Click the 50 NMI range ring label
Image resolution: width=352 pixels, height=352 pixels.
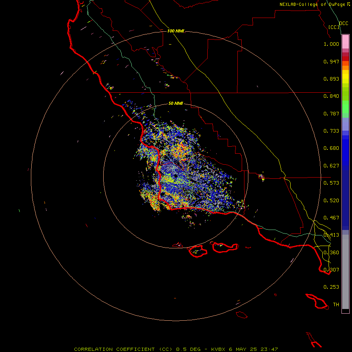(x=176, y=103)
